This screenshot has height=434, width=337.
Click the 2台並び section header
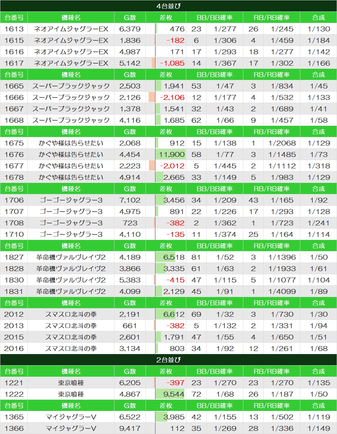coord(168,360)
